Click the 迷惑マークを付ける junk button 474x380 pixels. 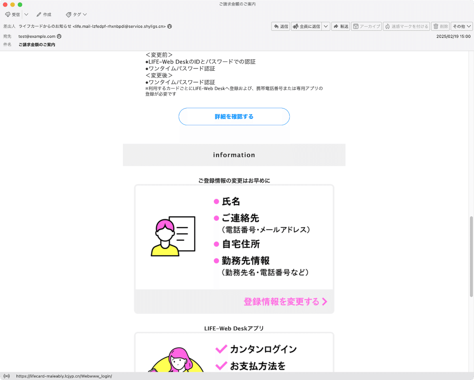pos(406,26)
